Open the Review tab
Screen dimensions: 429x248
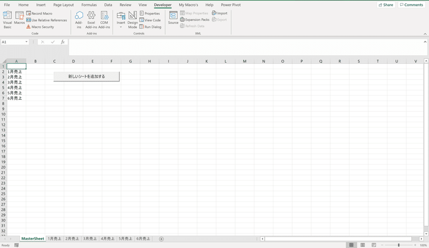[x=125, y=5]
